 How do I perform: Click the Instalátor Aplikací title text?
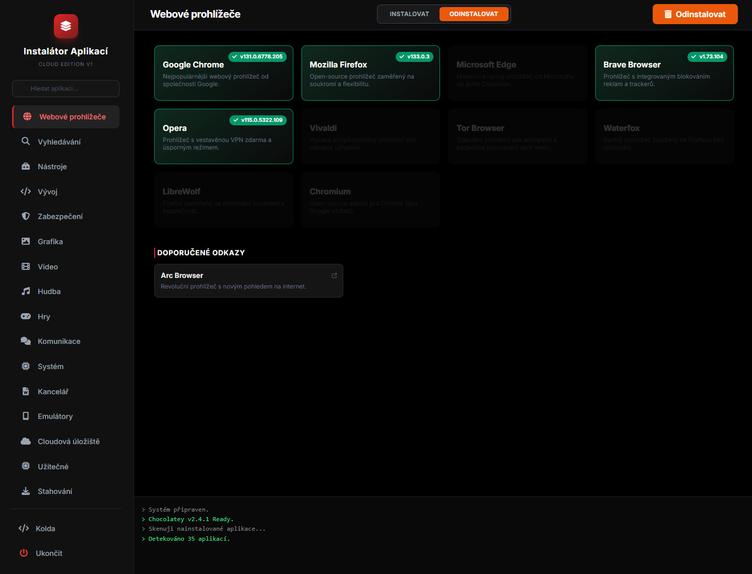[66, 51]
